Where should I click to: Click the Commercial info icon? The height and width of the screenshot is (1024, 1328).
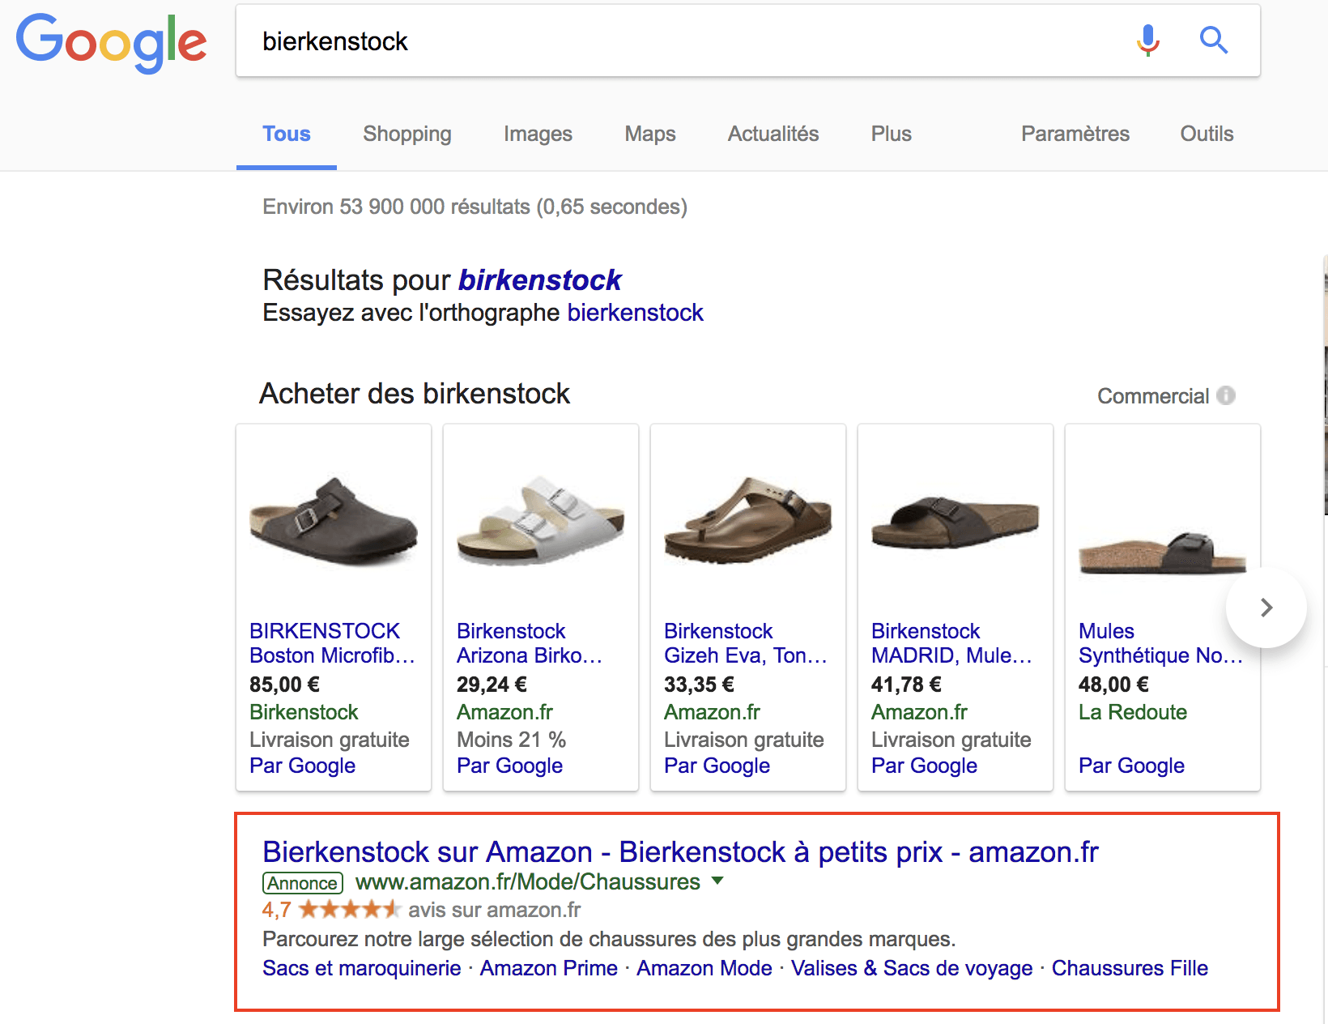pyautogui.click(x=1226, y=395)
